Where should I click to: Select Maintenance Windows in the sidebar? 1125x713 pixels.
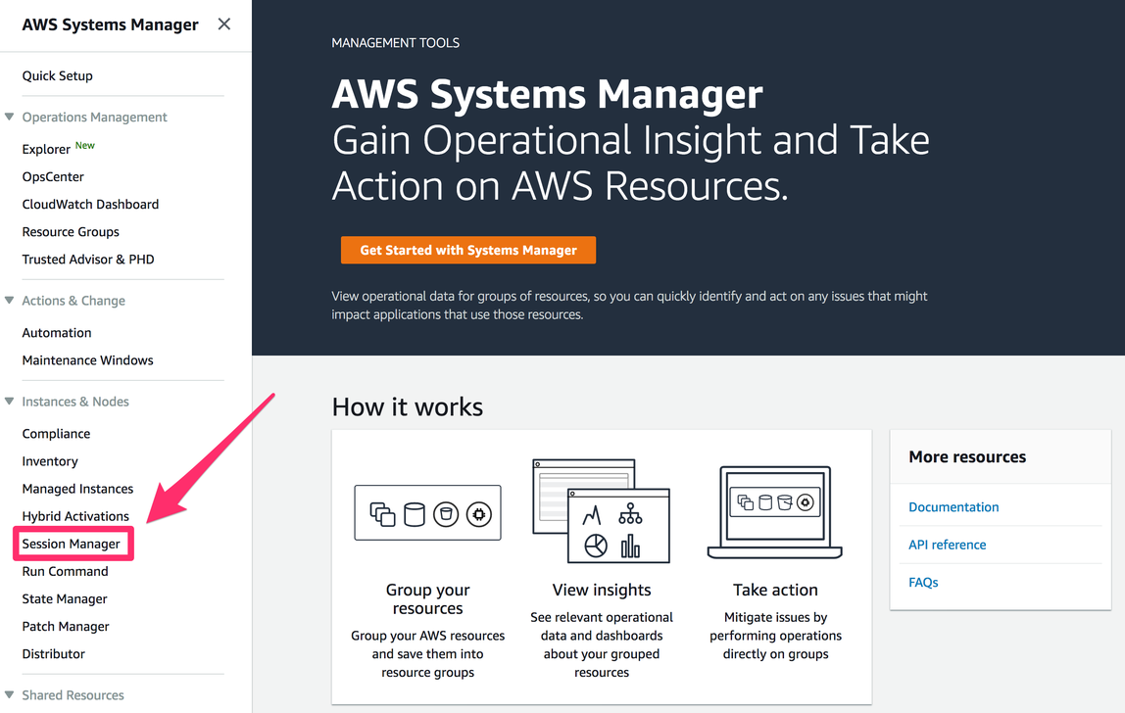coord(88,360)
